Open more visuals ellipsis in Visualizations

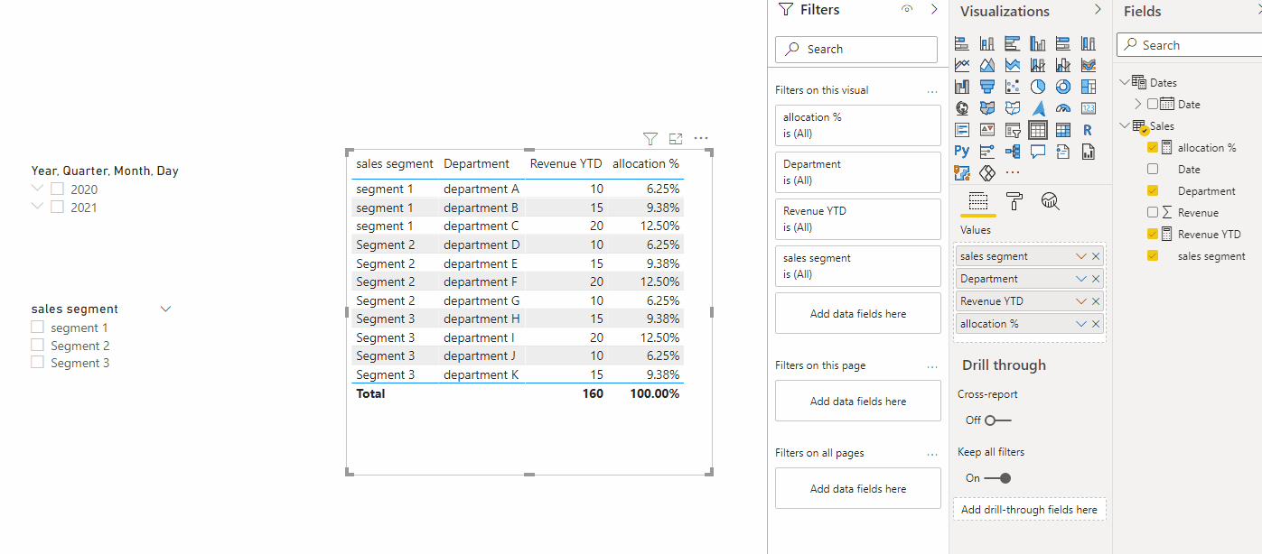[1013, 171]
